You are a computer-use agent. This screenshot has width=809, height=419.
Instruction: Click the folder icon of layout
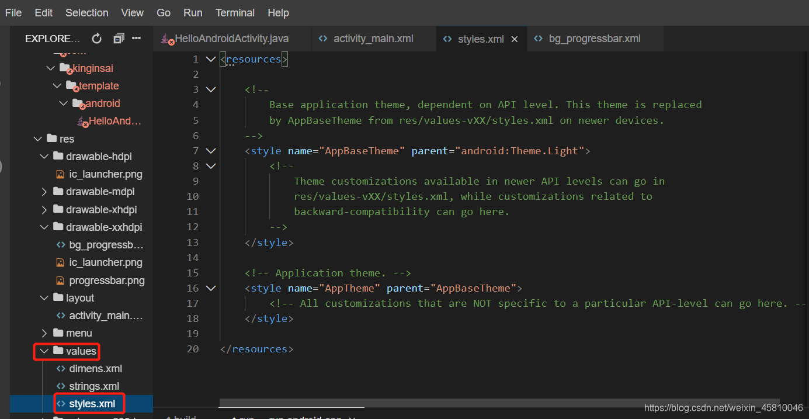click(58, 297)
